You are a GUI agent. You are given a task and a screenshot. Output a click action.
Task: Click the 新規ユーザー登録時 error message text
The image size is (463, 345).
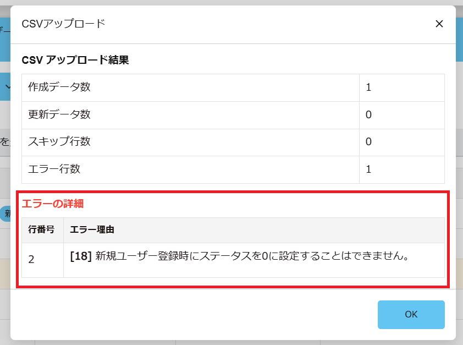(253, 256)
